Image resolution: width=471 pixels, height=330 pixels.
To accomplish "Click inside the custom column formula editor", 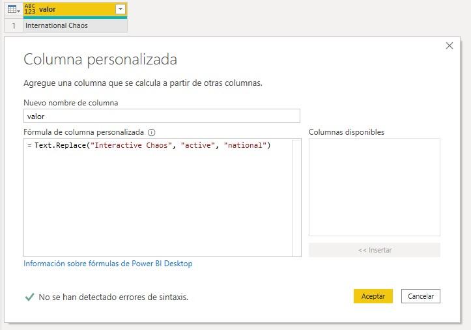I will click(156, 202).
